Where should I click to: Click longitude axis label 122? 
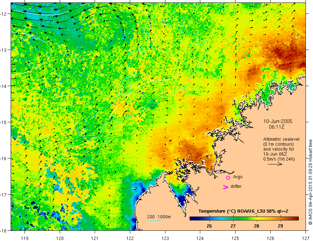[x=130, y=238]
